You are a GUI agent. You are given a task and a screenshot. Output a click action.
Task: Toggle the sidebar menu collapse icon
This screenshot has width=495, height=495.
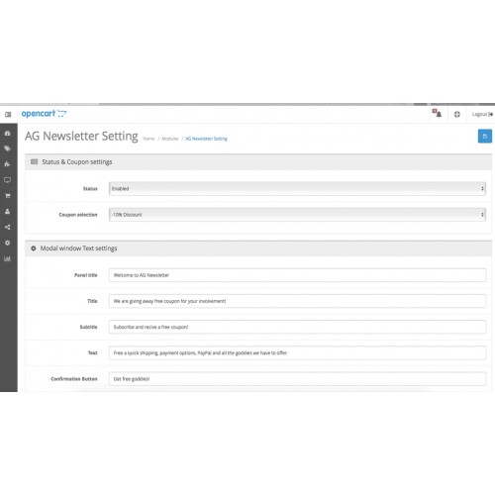8,114
